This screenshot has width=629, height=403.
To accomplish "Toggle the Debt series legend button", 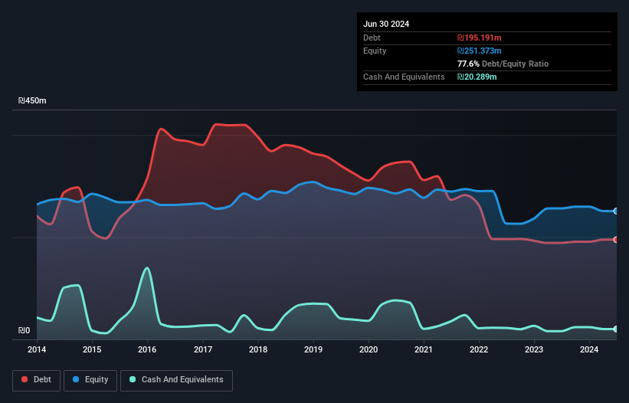I will (36, 380).
